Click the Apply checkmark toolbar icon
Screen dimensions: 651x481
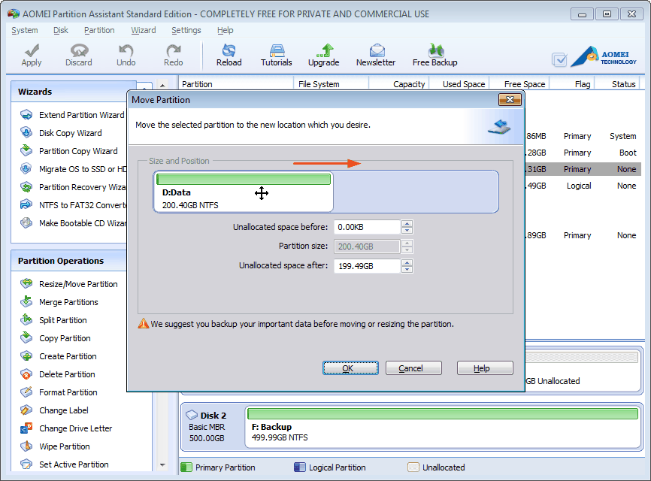[x=32, y=55]
